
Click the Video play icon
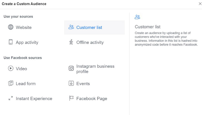tap(11, 68)
